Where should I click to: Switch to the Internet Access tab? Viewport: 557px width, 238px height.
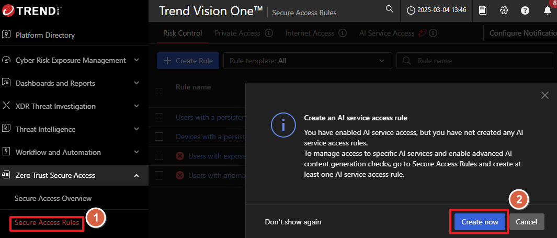tap(310, 33)
